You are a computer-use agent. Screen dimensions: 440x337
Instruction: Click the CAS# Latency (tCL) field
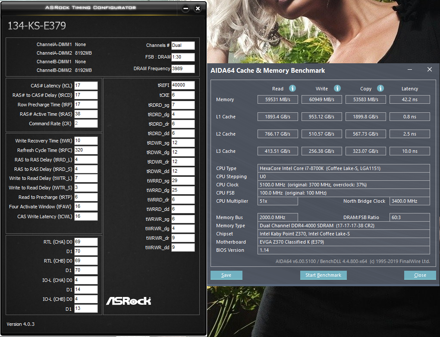(86, 86)
